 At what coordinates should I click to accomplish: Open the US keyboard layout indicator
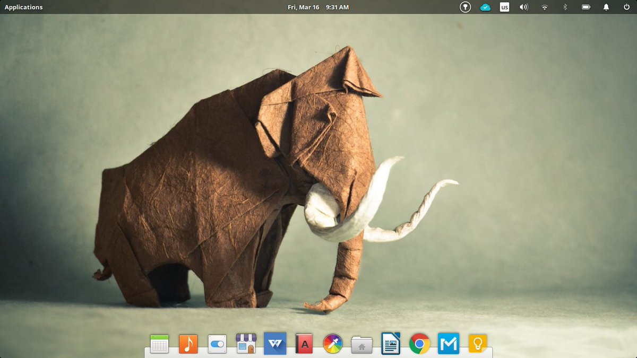click(504, 7)
